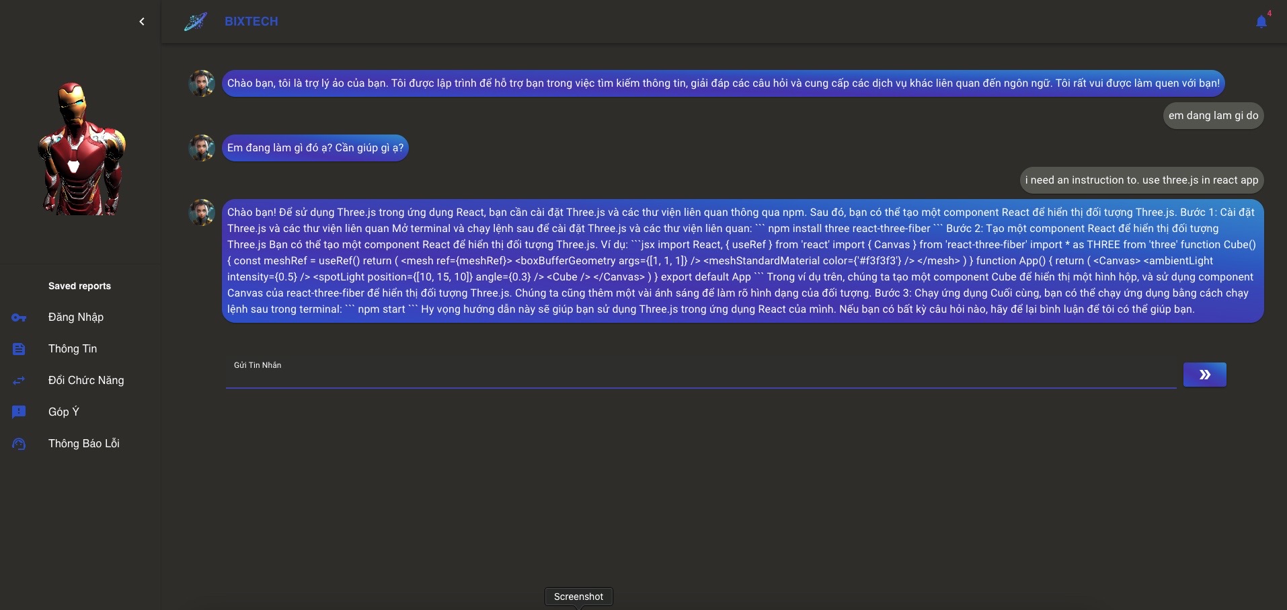This screenshot has width=1287, height=610.
Task: Choose Thông Báo Lỗi from the sidebar
Action: (84, 444)
